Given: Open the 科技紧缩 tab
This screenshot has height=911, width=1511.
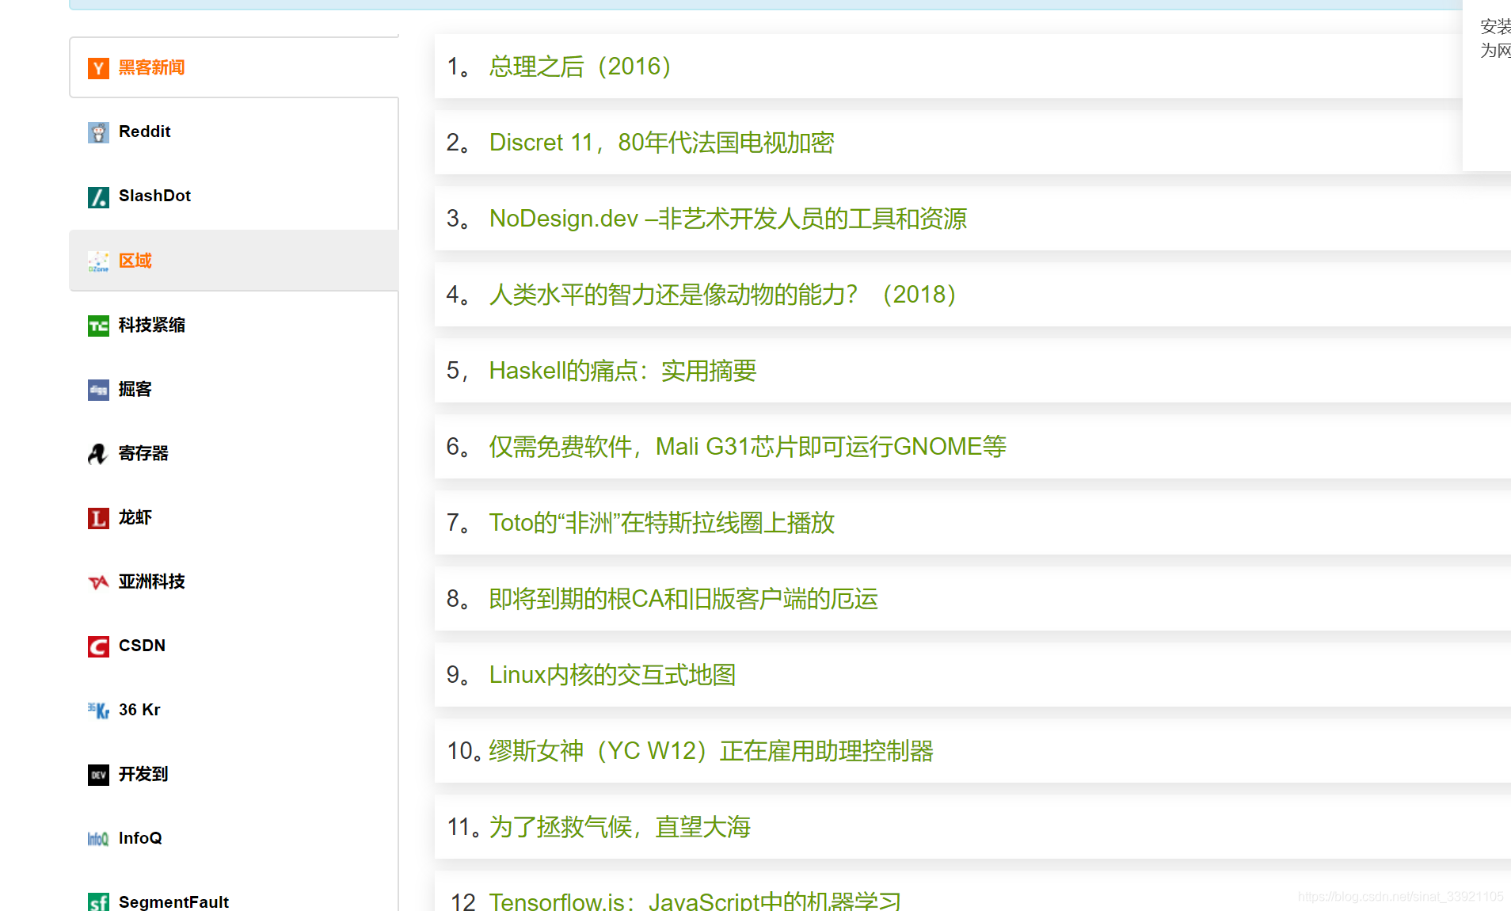Looking at the screenshot, I should pyautogui.click(x=234, y=325).
